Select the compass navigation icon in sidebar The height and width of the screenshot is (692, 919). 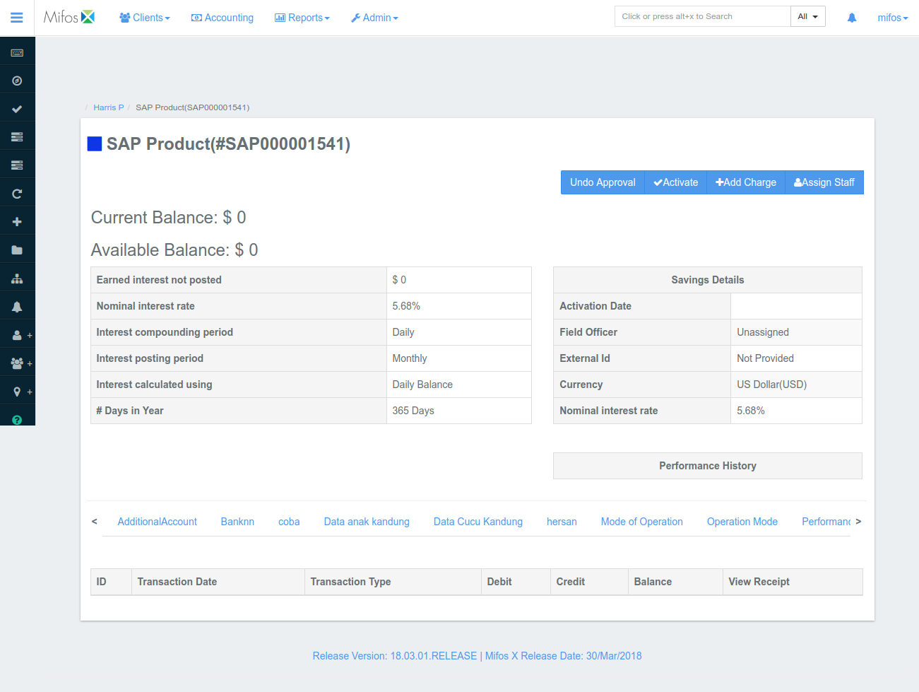tap(17, 79)
